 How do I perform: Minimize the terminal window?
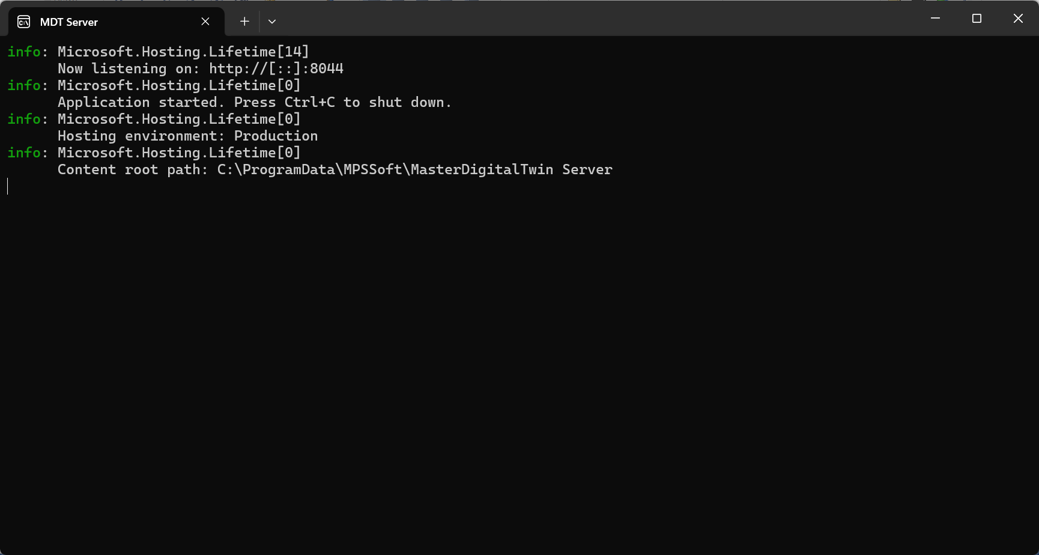click(x=935, y=19)
